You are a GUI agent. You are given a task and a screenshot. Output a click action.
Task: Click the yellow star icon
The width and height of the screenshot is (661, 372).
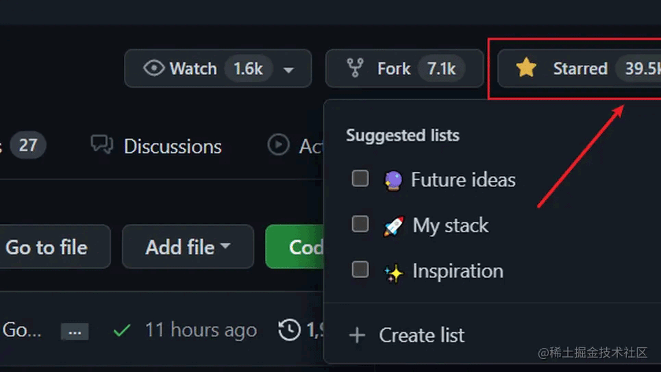[526, 68]
